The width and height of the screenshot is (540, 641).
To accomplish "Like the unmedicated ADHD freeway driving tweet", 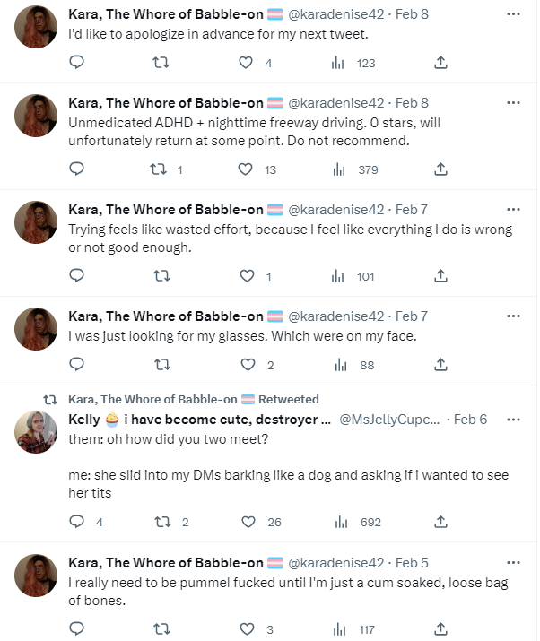I will [246, 169].
